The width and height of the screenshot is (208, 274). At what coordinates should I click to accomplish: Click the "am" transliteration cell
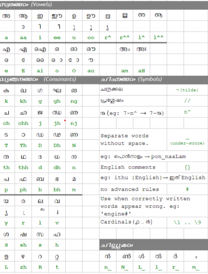pos(124,71)
